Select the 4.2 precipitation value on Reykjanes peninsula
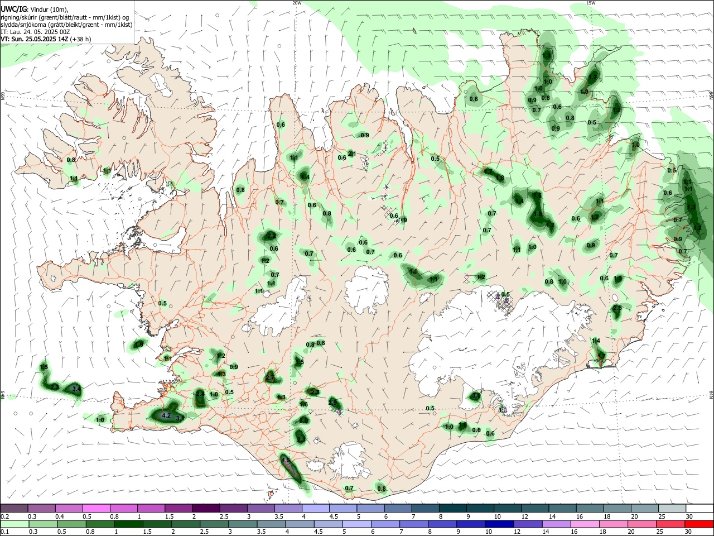 point(166,415)
